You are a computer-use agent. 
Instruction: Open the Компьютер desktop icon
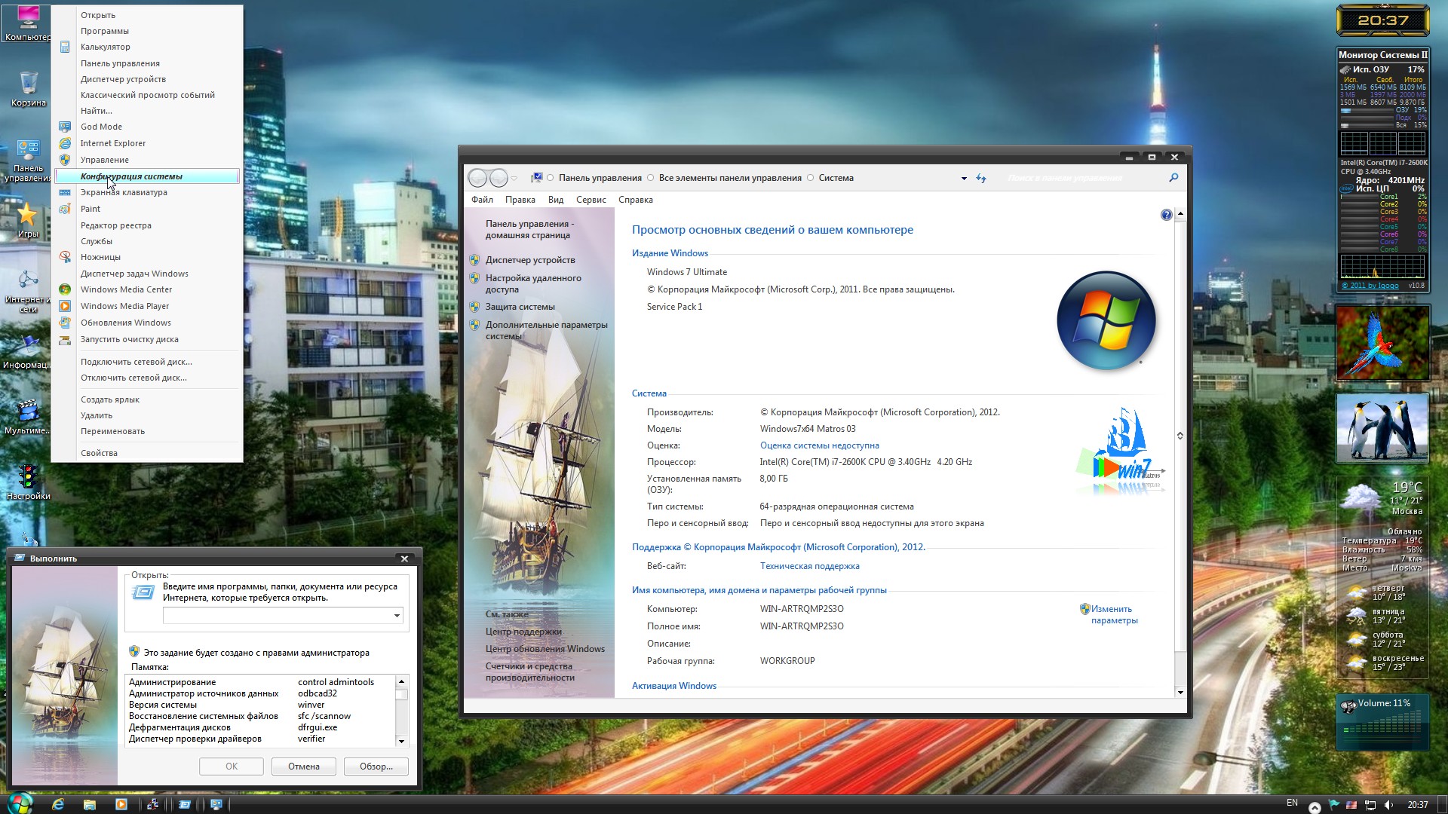pyautogui.click(x=27, y=23)
